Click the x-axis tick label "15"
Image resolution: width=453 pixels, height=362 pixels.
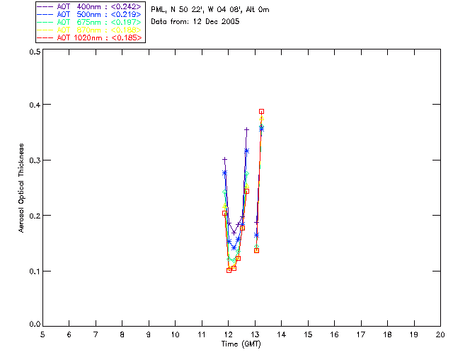point(308,334)
